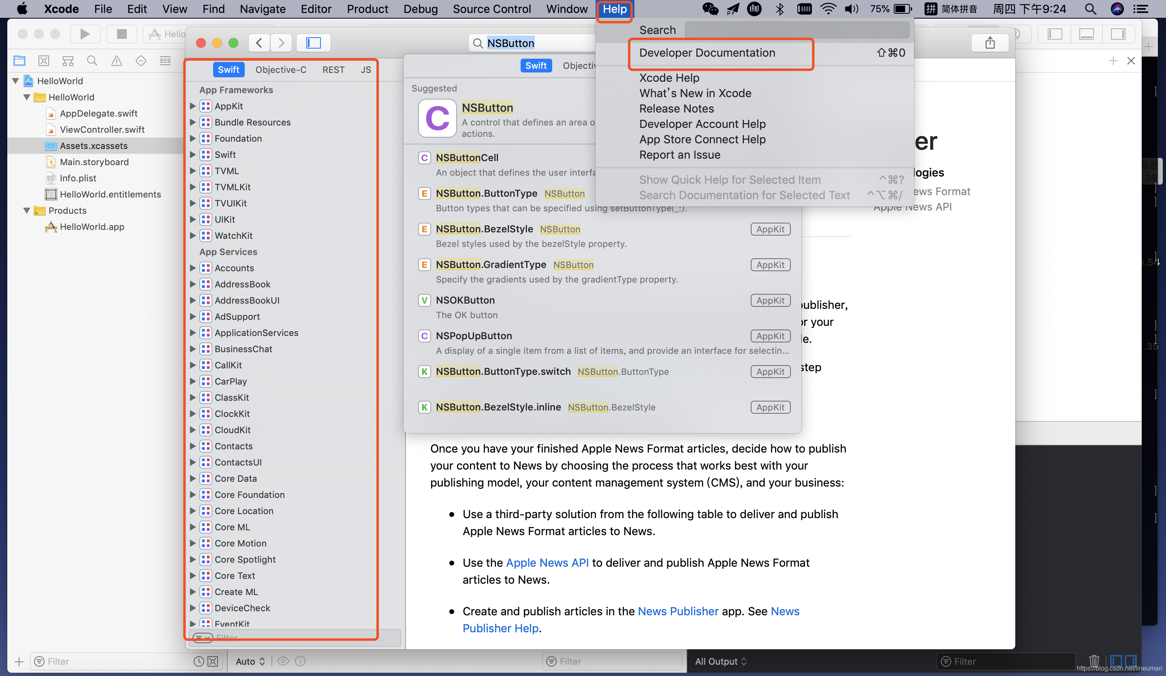1166x676 pixels.
Task: Click the add plus icon below navigator
Action: pos(19,662)
